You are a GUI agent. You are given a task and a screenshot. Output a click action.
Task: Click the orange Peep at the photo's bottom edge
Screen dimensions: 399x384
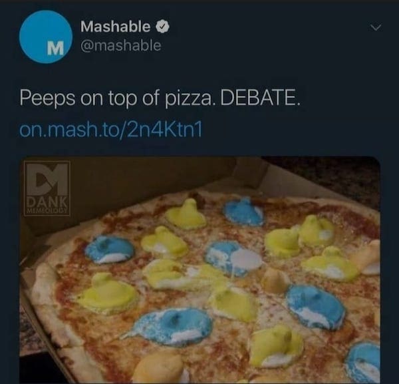[158, 368]
